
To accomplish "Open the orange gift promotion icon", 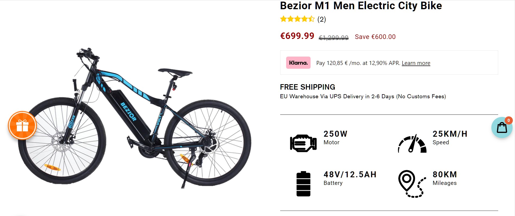I will [x=22, y=126].
